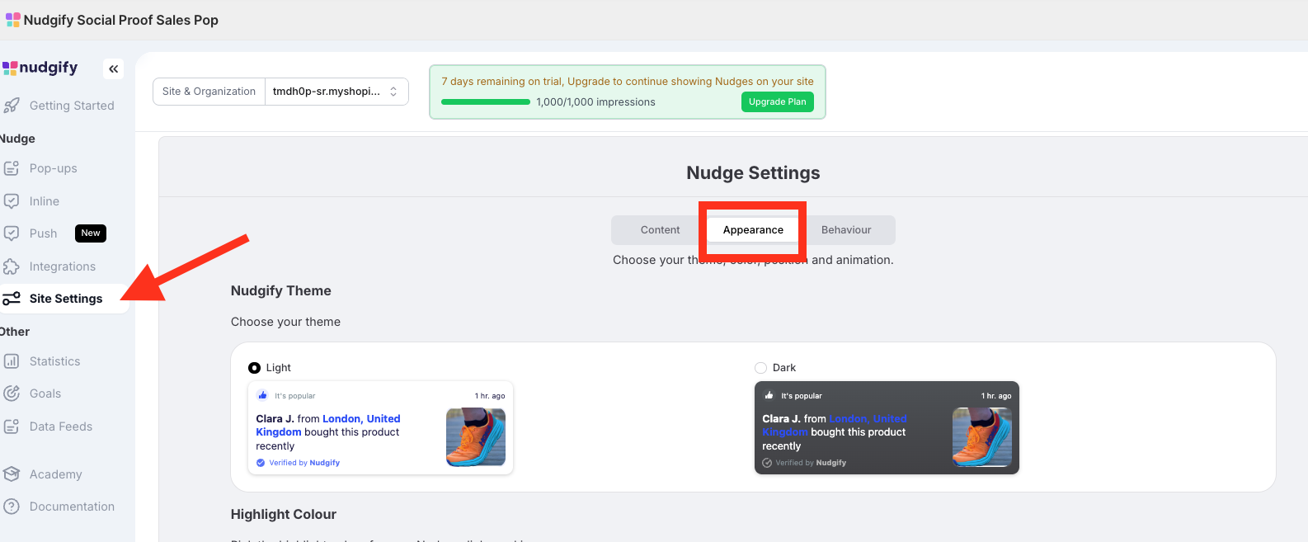
Task: Click 'London, United Kingdom' in Light preview
Action: 328,426
